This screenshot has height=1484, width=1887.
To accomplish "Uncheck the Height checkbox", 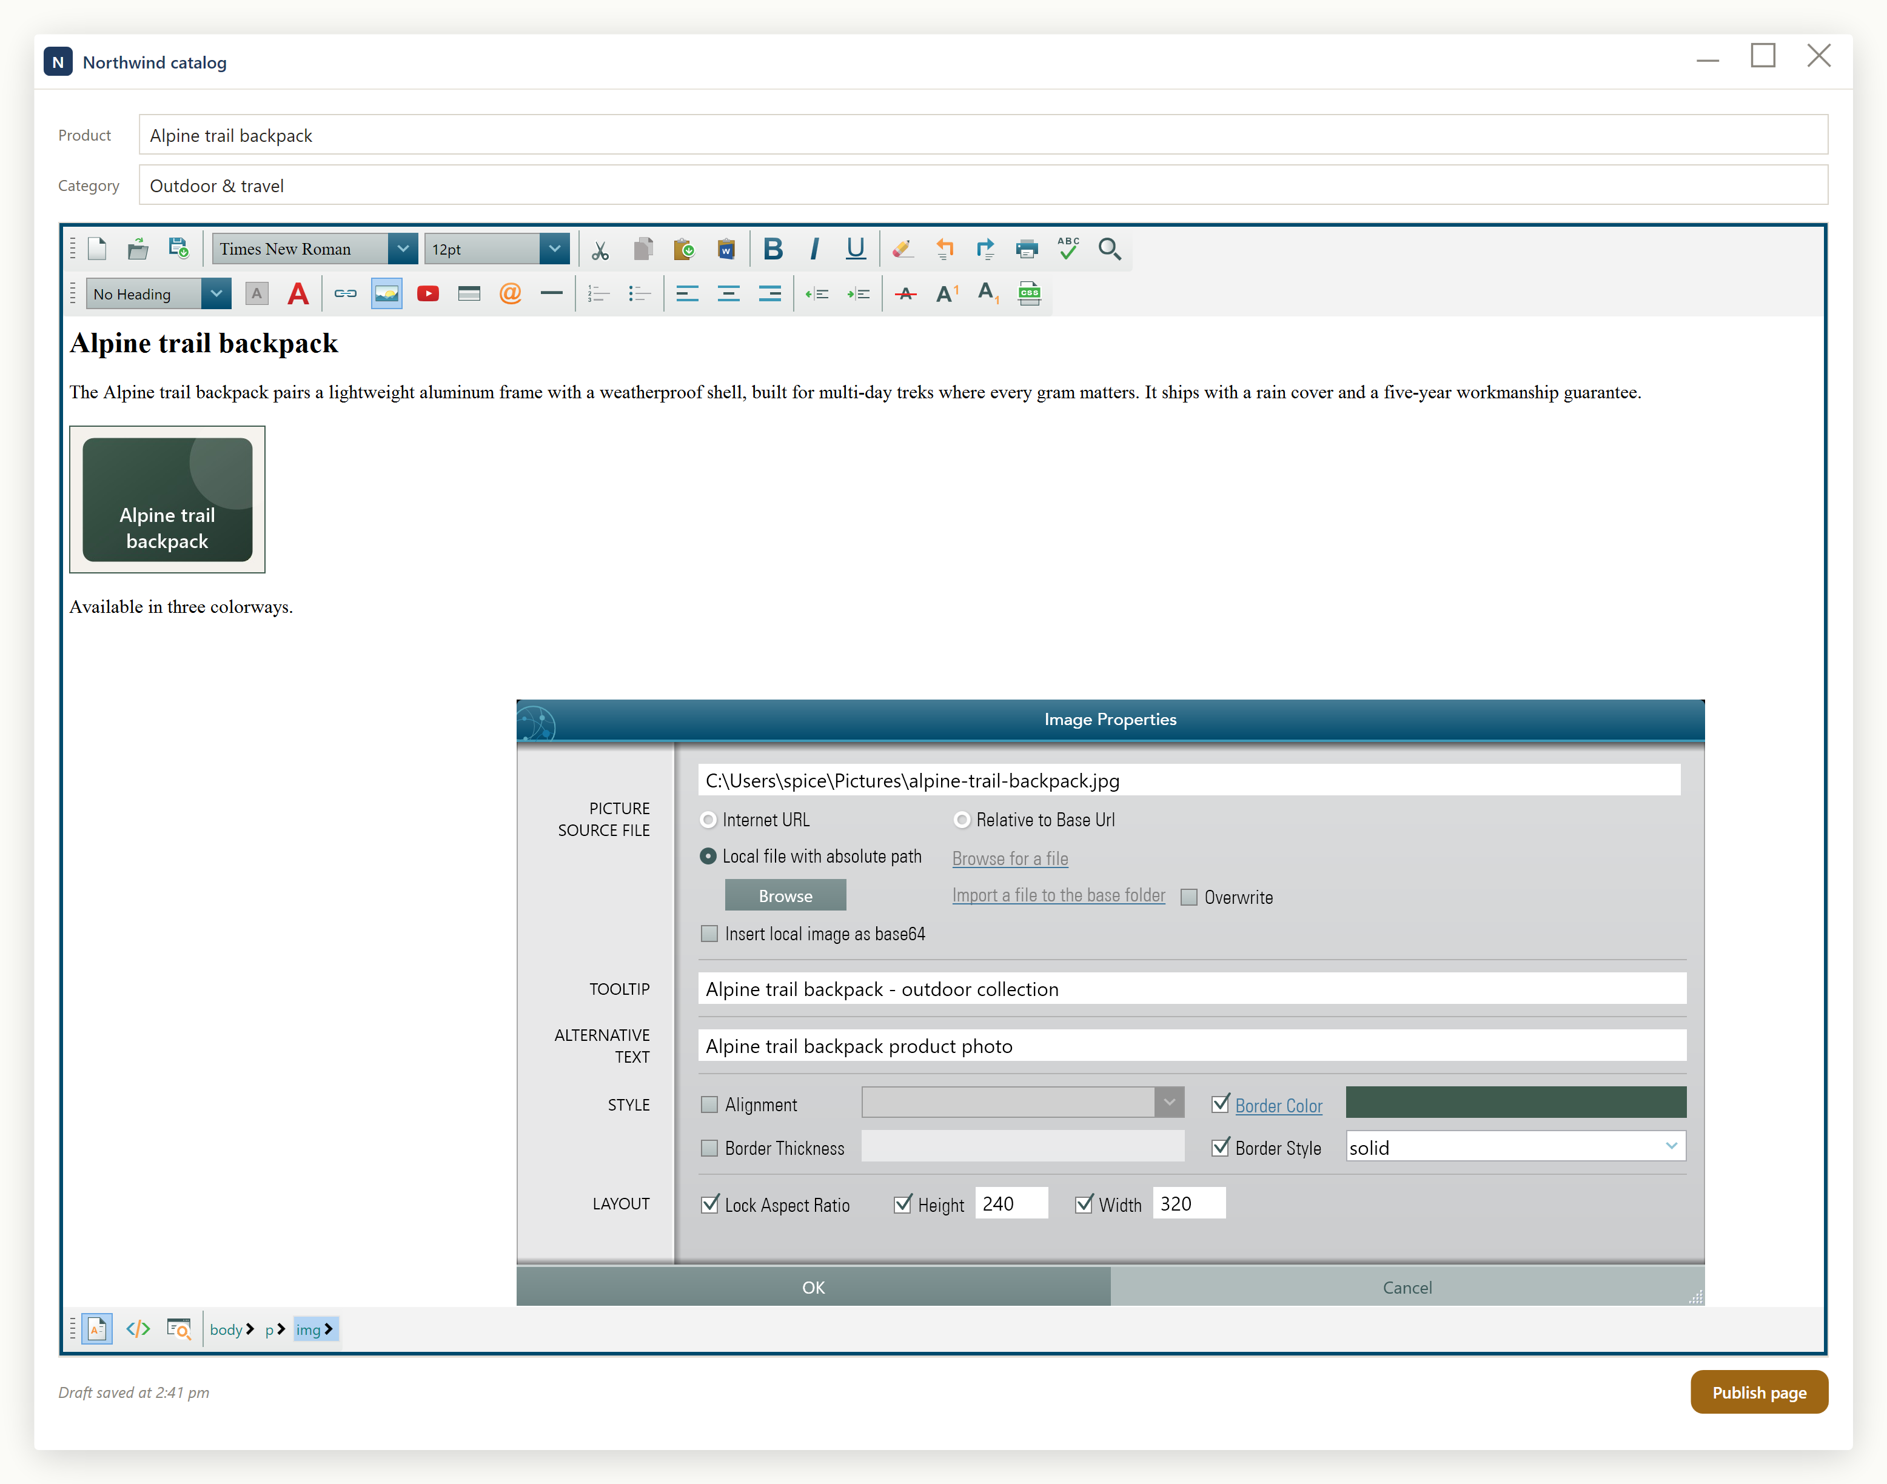I will point(903,1204).
